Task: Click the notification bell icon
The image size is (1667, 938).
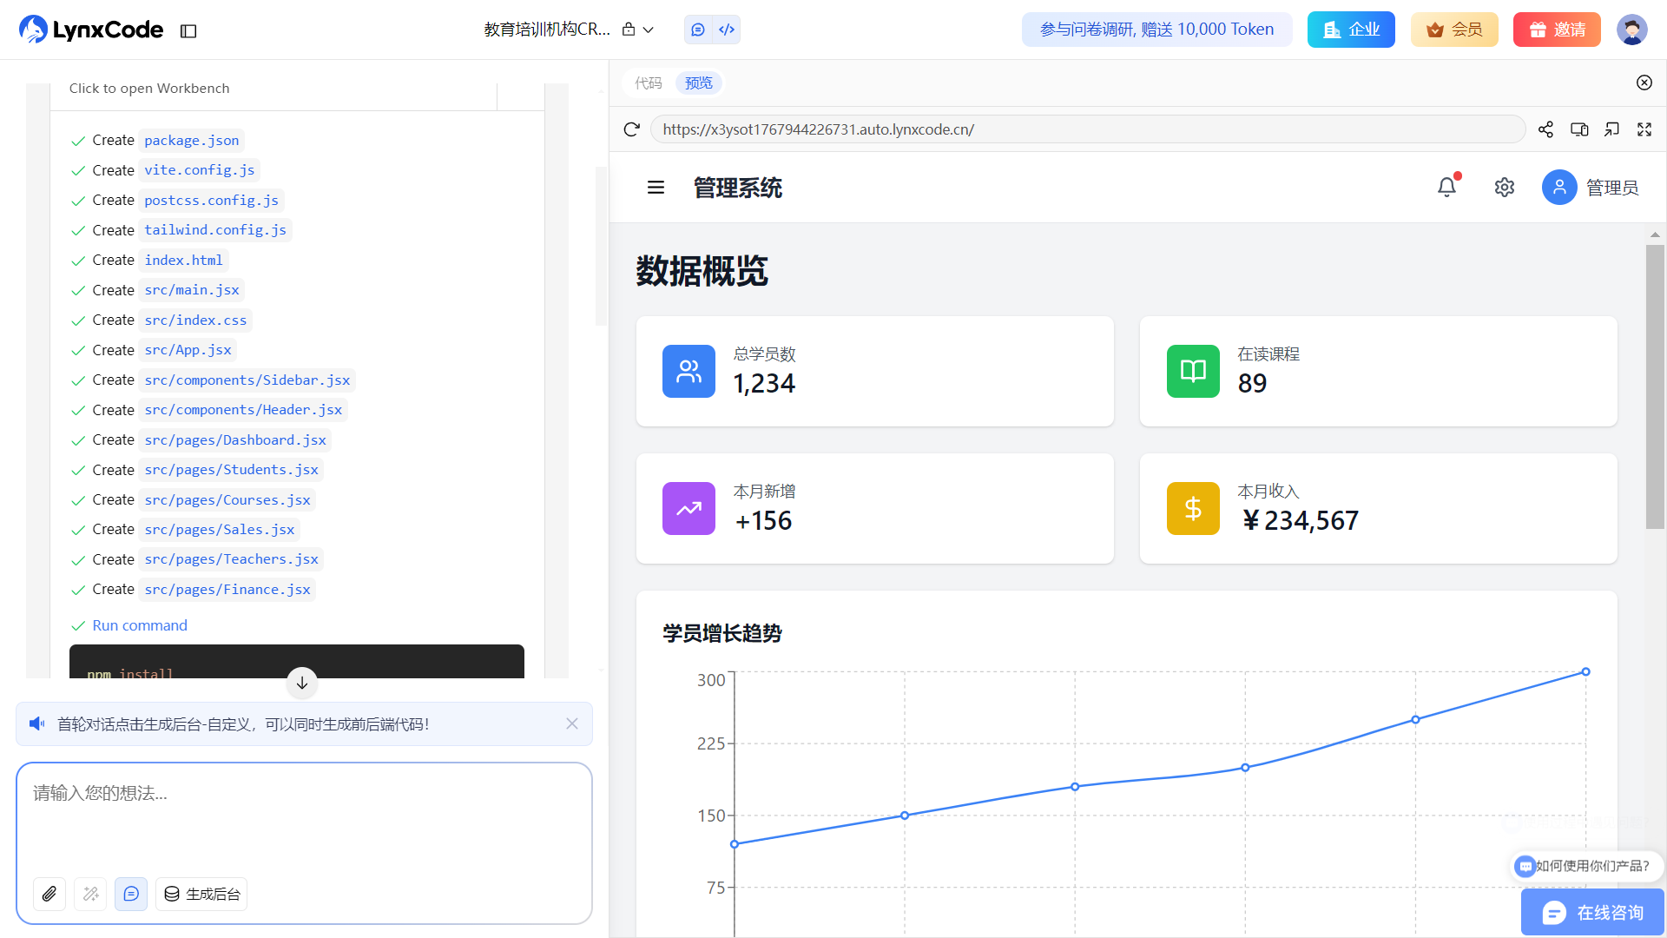Action: [x=1446, y=187]
